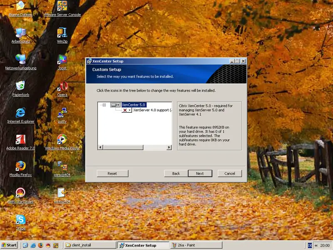Open the Start menu

9,245
